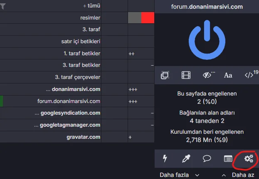Toggle remote fonts blocking Aa icon
The width and height of the screenshot is (259, 179).
(228, 76)
